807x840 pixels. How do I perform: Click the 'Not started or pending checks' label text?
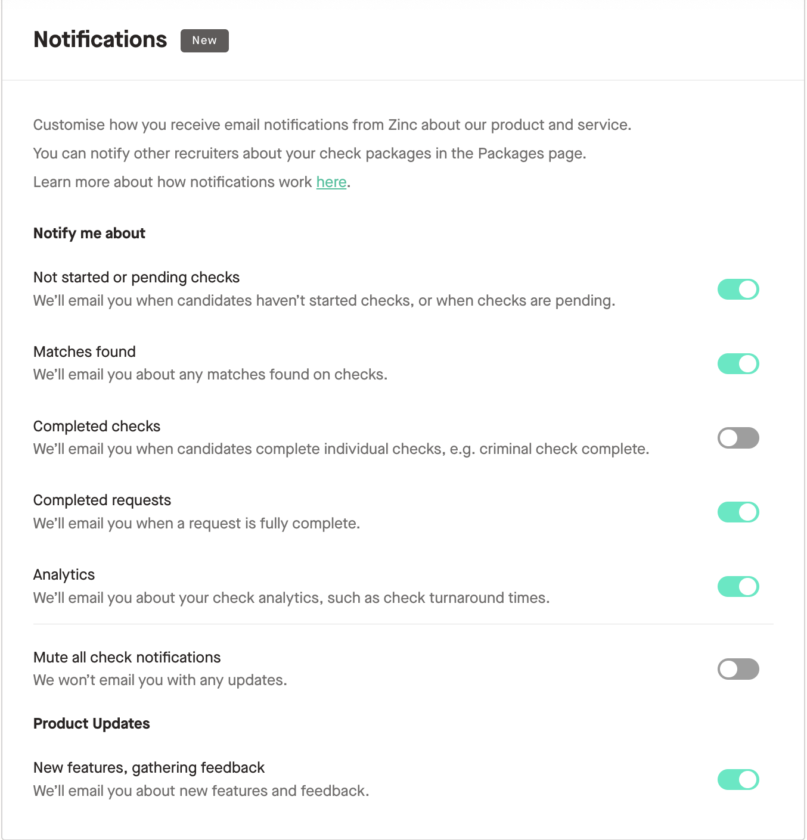[x=136, y=278]
